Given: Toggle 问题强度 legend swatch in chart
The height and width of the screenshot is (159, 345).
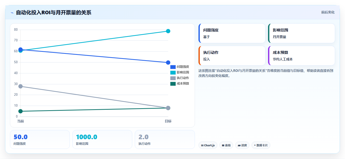Looking at the screenshot, I should pyautogui.click(x=173, y=67).
